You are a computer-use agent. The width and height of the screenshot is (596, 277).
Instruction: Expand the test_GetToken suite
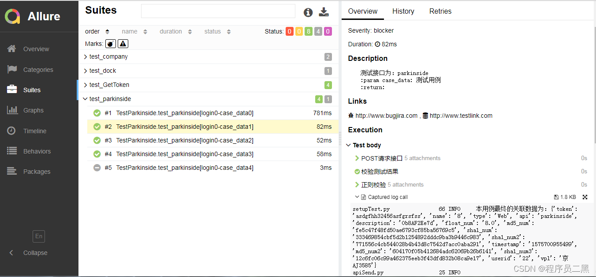click(209, 85)
